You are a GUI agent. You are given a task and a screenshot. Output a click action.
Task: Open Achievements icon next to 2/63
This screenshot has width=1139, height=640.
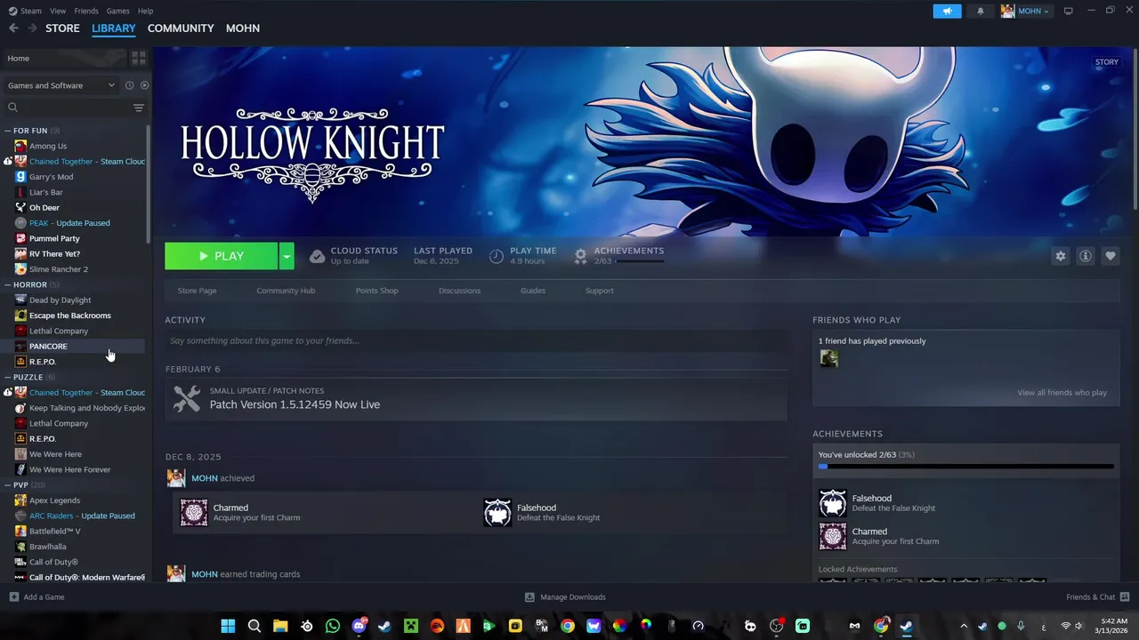(x=580, y=256)
